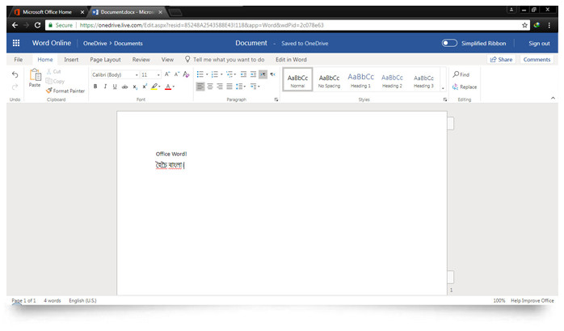
Task: Open special indent options
Action: (255, 87)
